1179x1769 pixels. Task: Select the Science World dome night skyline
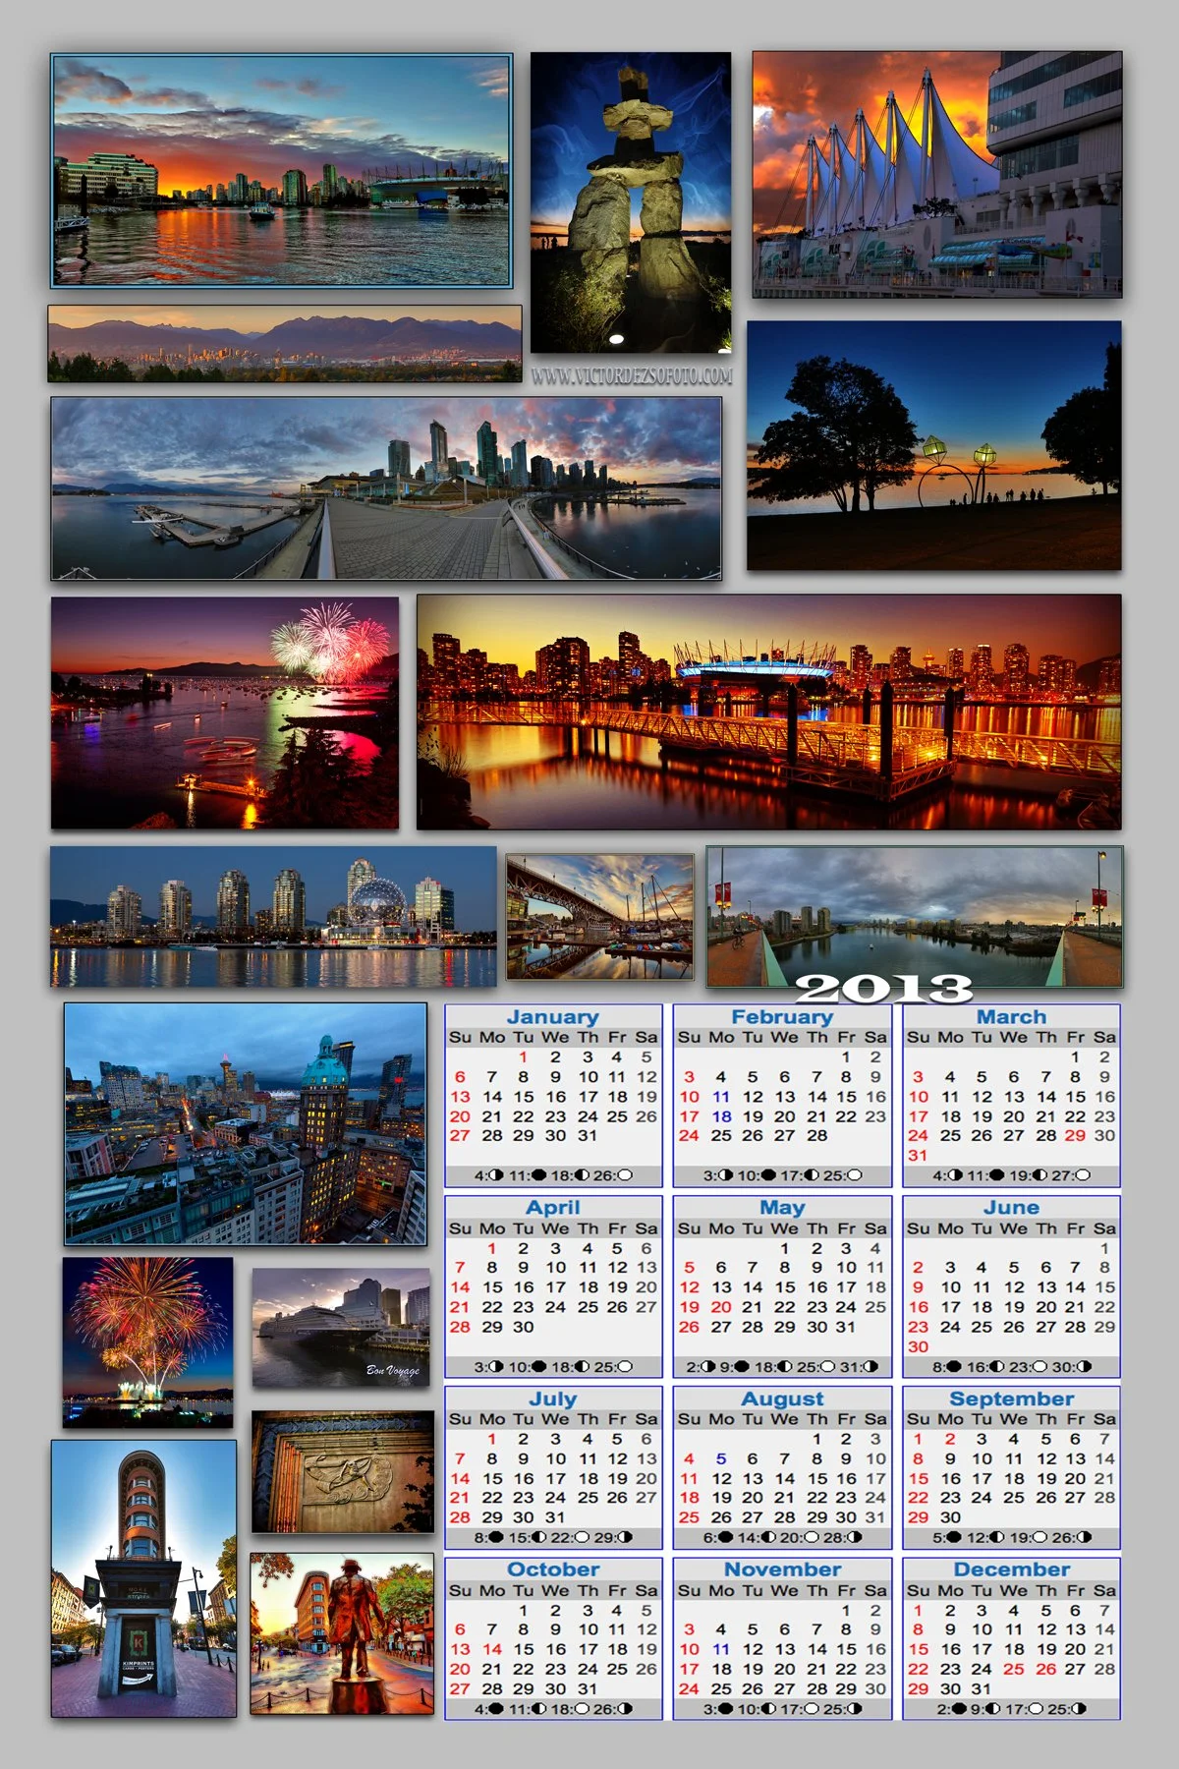pos(274,917)
